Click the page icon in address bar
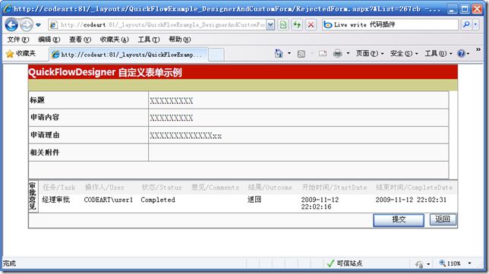489x274 pixels. tap(54, 24)
